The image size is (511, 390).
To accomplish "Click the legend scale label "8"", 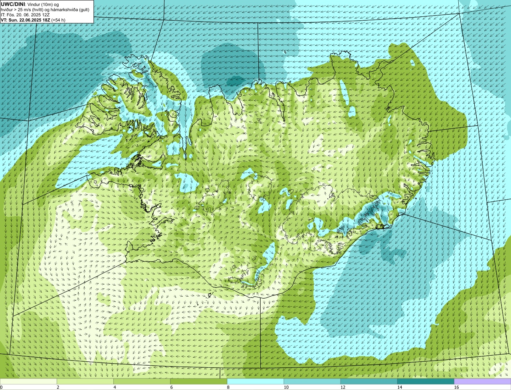I will click(x=228, y=387).
